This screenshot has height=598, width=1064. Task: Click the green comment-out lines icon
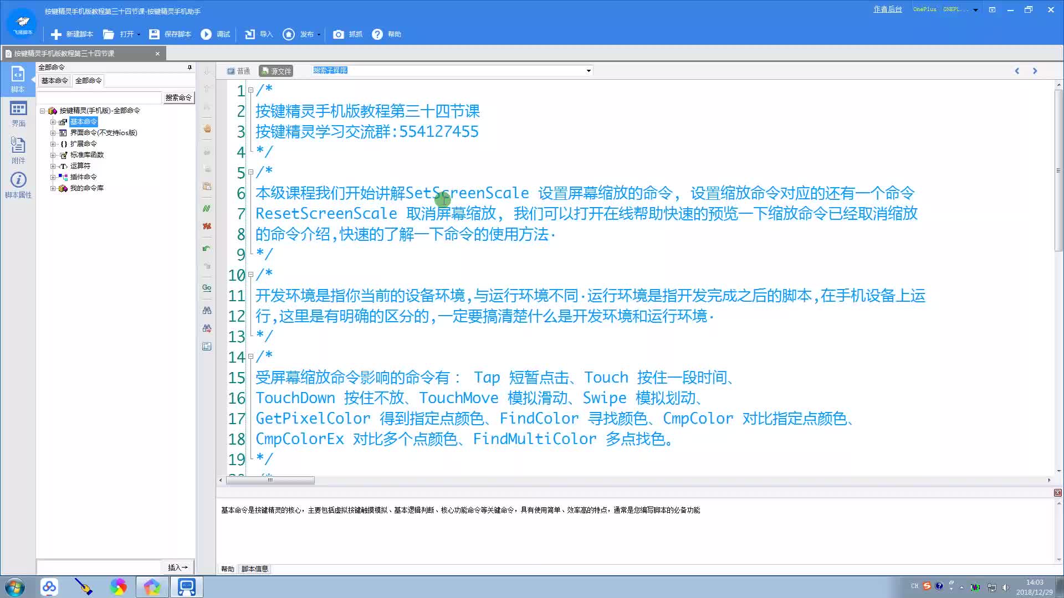click(207, 209)
